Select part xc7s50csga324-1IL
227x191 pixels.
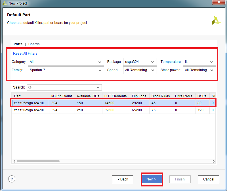(x=31, y=110)
